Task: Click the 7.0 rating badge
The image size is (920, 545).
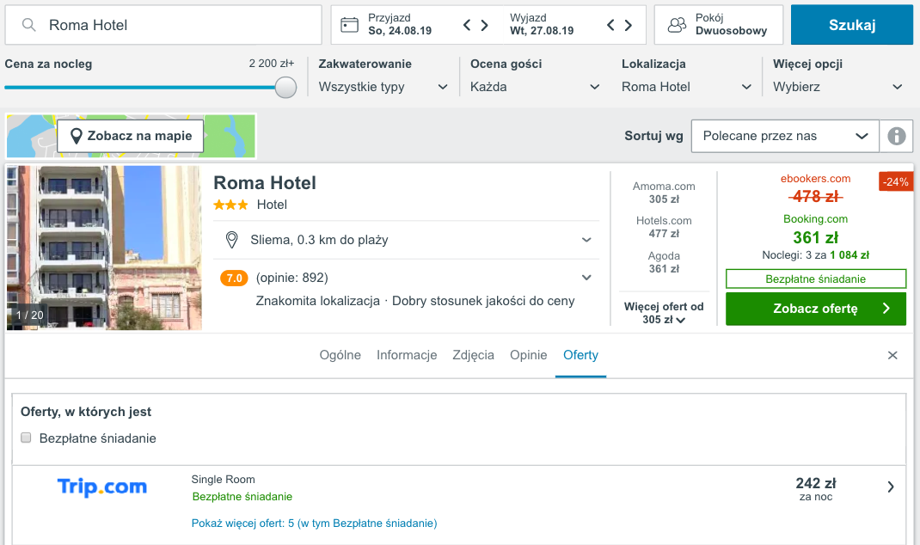Action: click(x=234, y=278)
